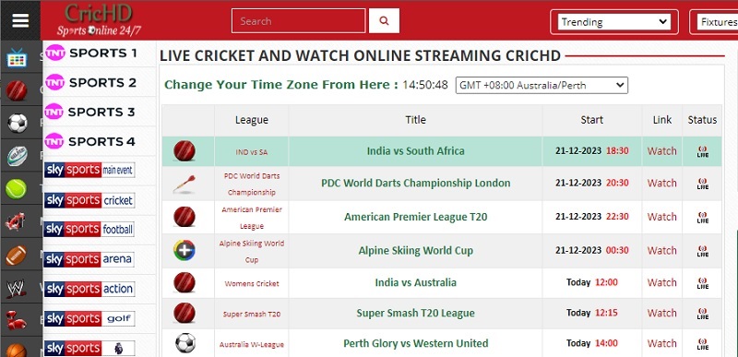Open the PDC World Darts Championship London title
The height and width of the screenshot is (357, 738).
pos(416,184)
